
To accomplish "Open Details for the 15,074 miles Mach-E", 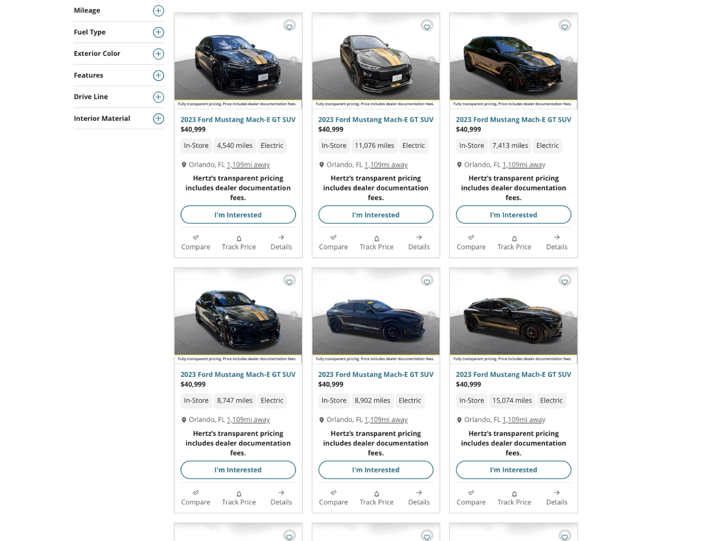I will point(557,497).
